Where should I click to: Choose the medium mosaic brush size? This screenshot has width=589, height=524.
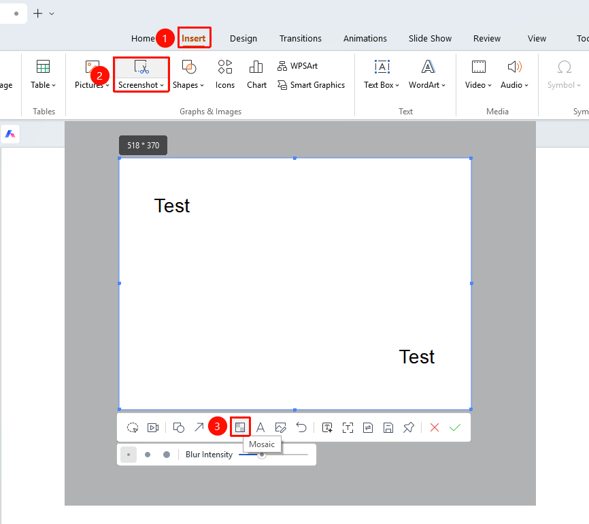point(148,455)
